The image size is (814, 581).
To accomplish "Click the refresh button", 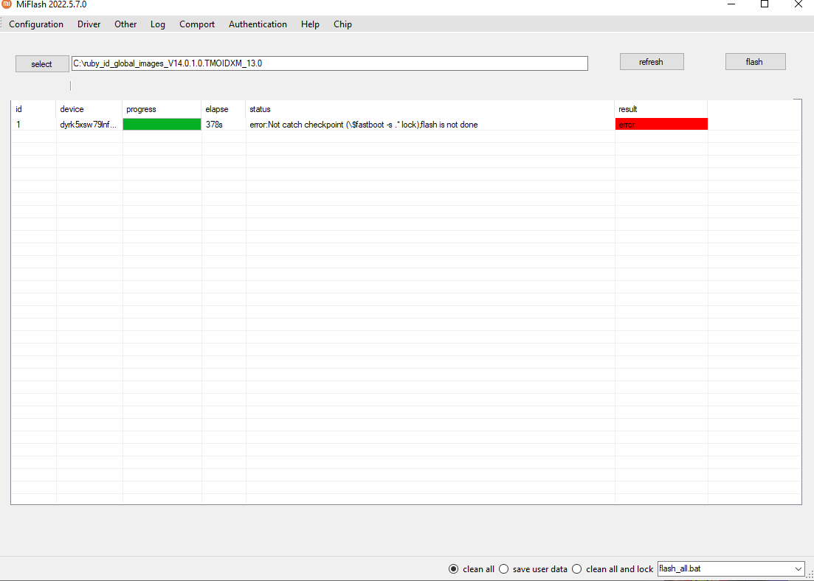I will (651, 62).
